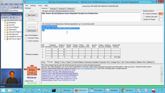The image size is (165, 93).
Task: Switch to the Workload 4 tab
Action: [x=71, y=9]
